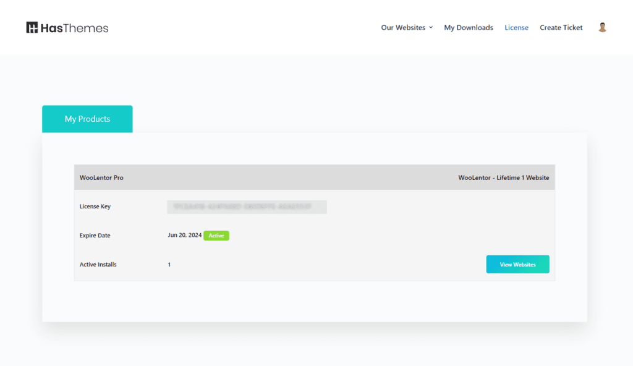Click the License Key row label
The height and width of the screenshot is (366, 633).
point(95,206)
